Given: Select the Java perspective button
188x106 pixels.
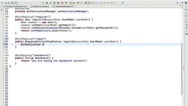Looking at the screenshot, I should 186,3.
